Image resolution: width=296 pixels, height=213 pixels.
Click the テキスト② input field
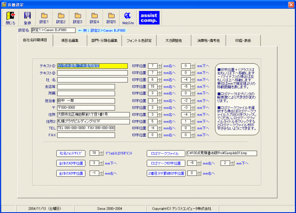(93, 73)
